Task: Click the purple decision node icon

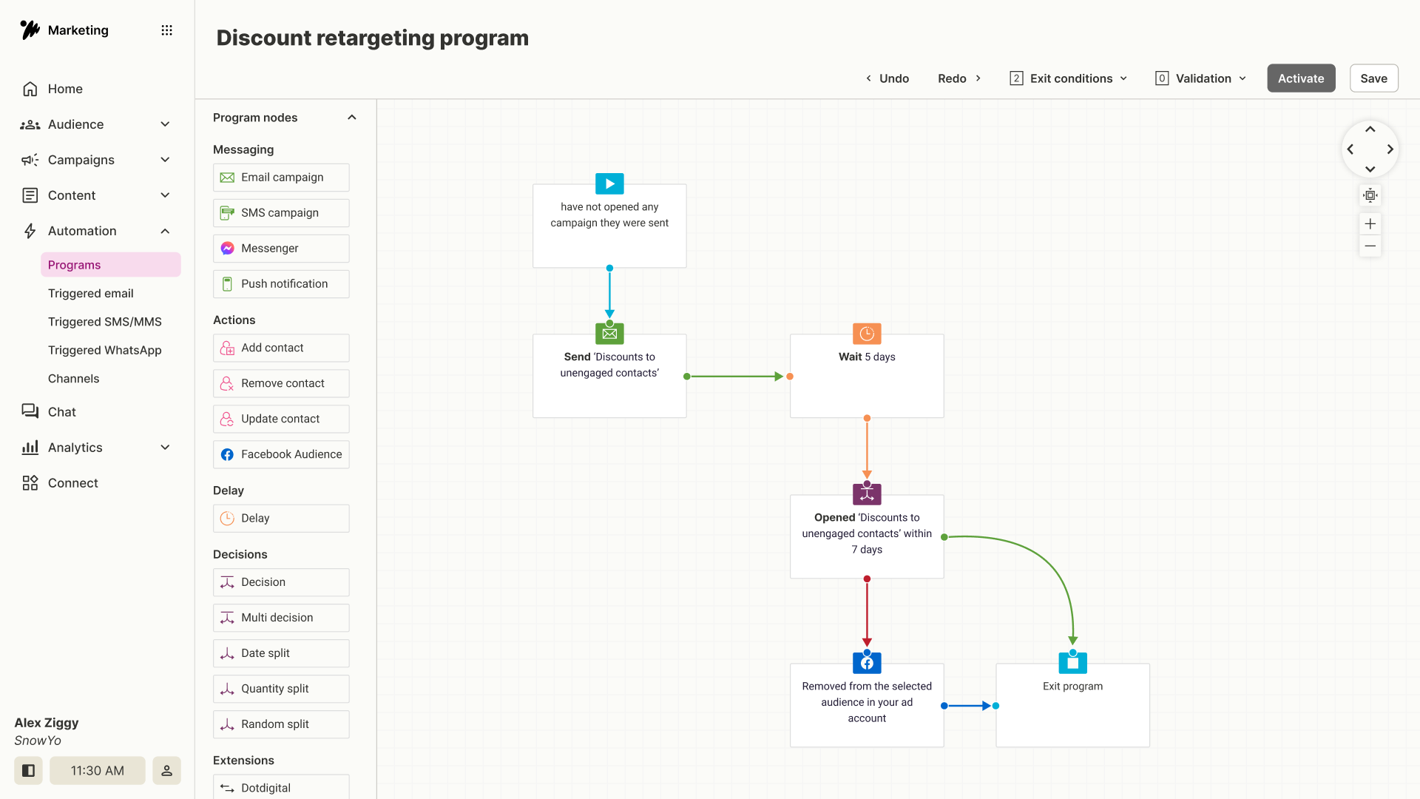Action: click(x=867, y=493)
